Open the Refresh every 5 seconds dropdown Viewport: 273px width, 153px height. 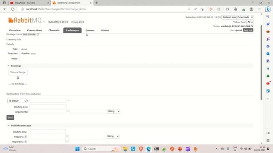(x=238, y=17)
